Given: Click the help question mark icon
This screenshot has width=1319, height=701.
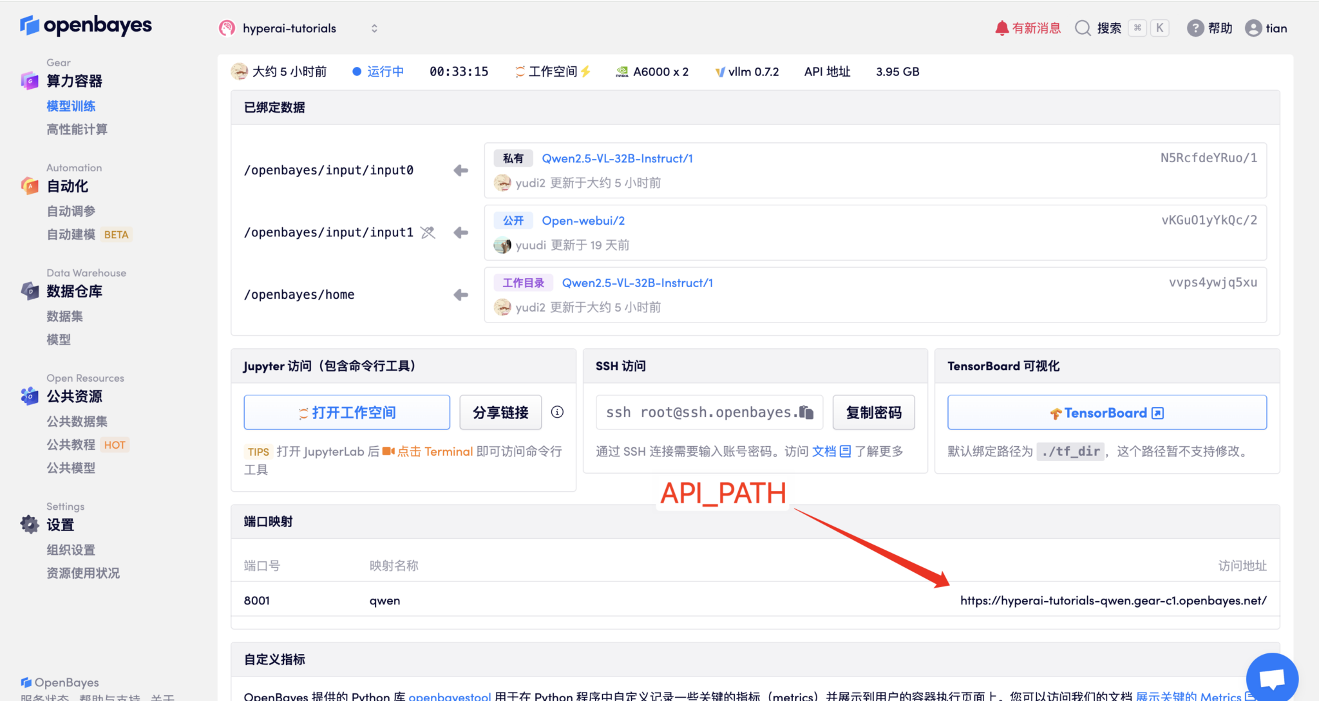Looking at the screenshot, I should pyautogui.click(x=1195, y=28).
